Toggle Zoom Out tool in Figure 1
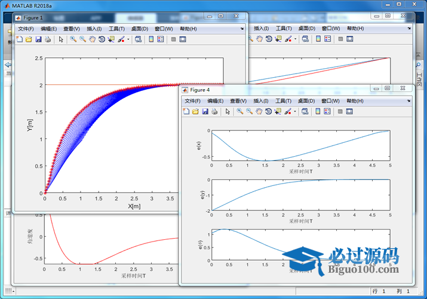 [82, 39]
